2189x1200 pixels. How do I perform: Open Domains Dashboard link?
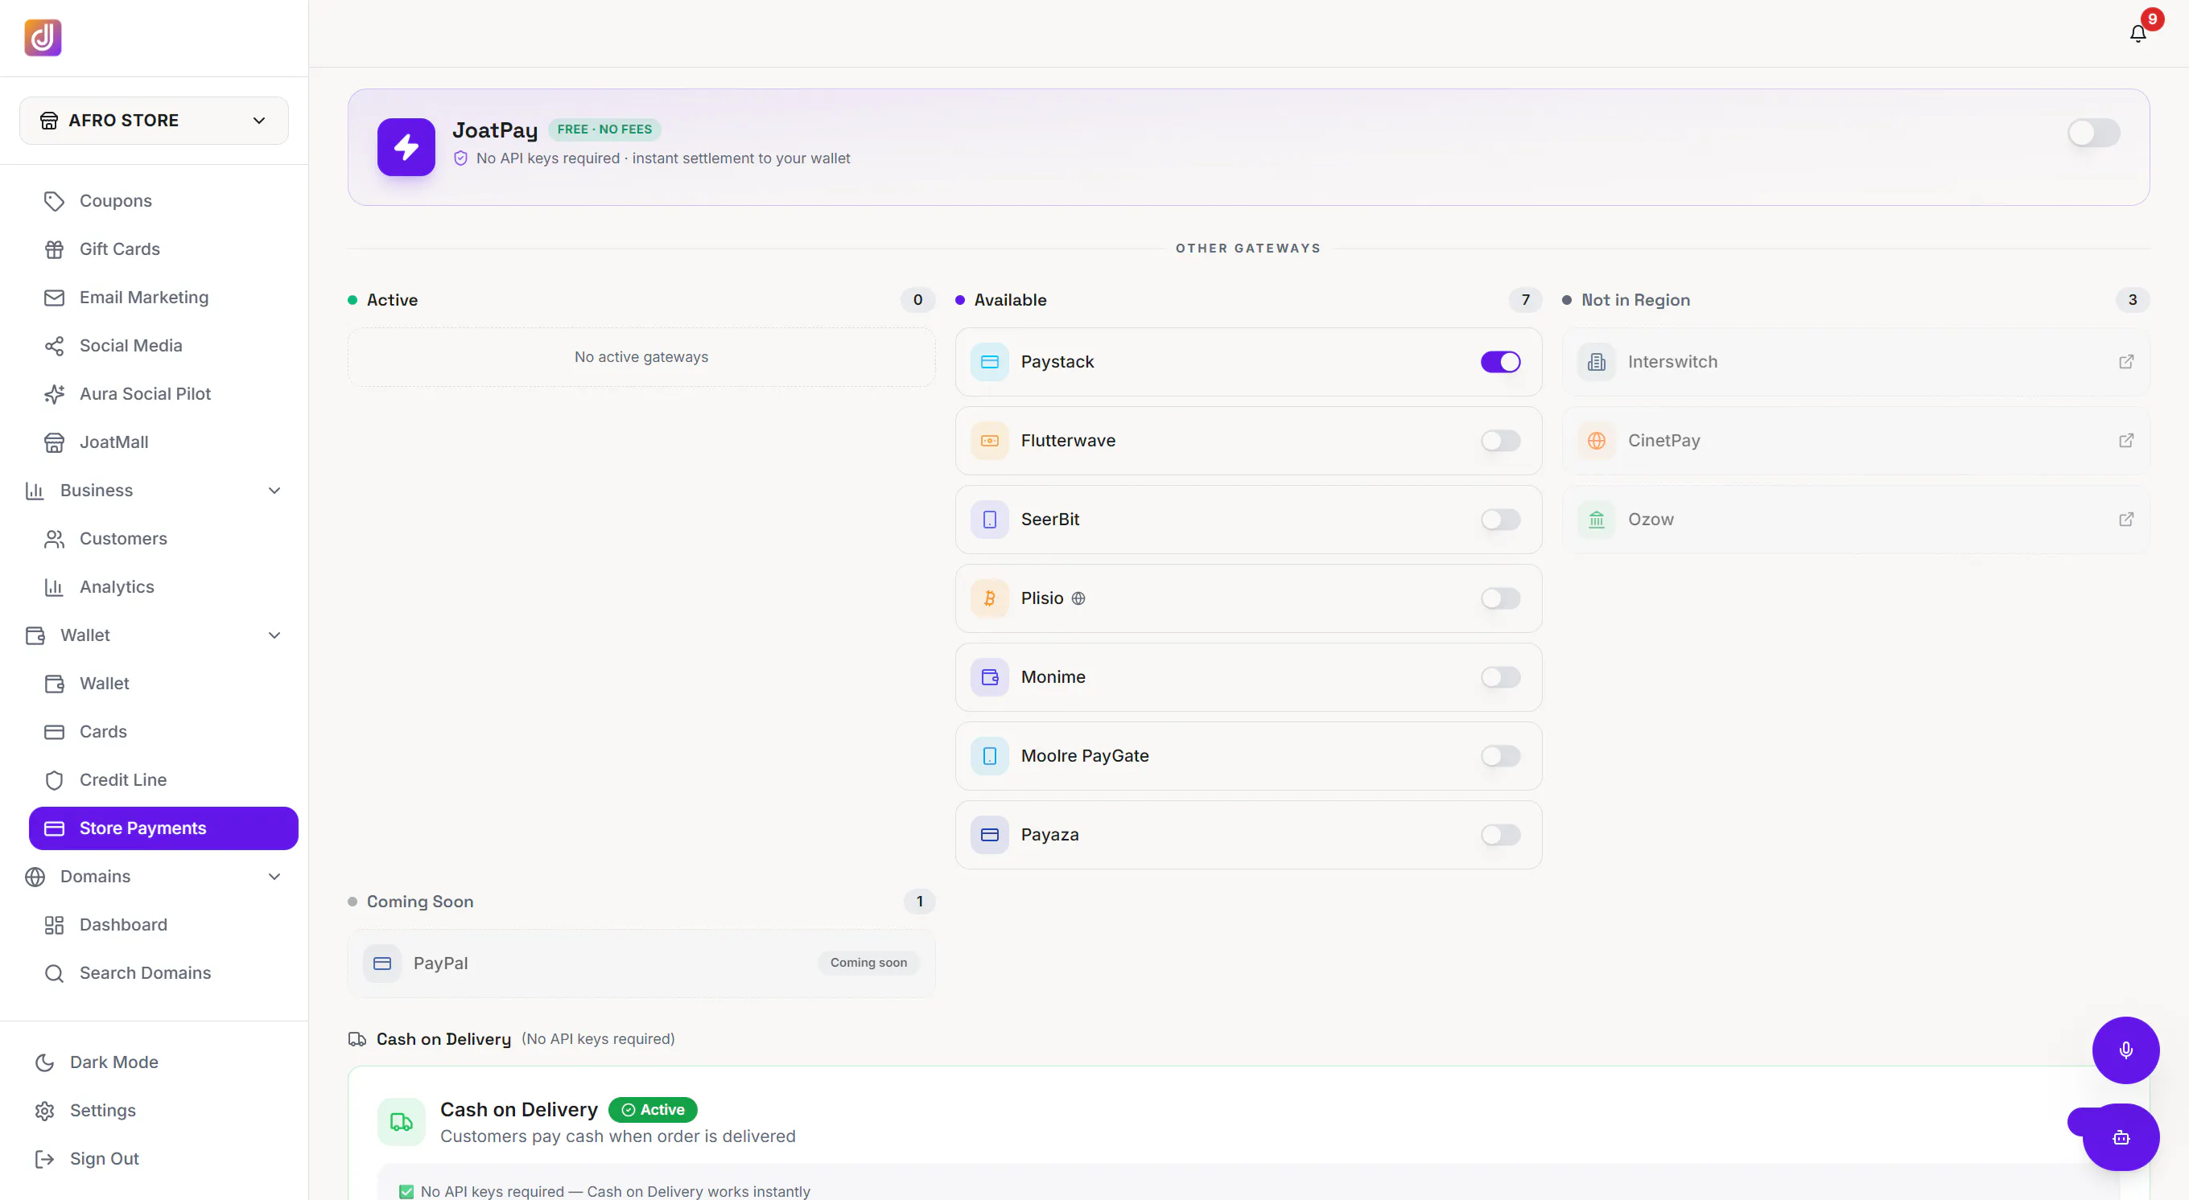163,925
